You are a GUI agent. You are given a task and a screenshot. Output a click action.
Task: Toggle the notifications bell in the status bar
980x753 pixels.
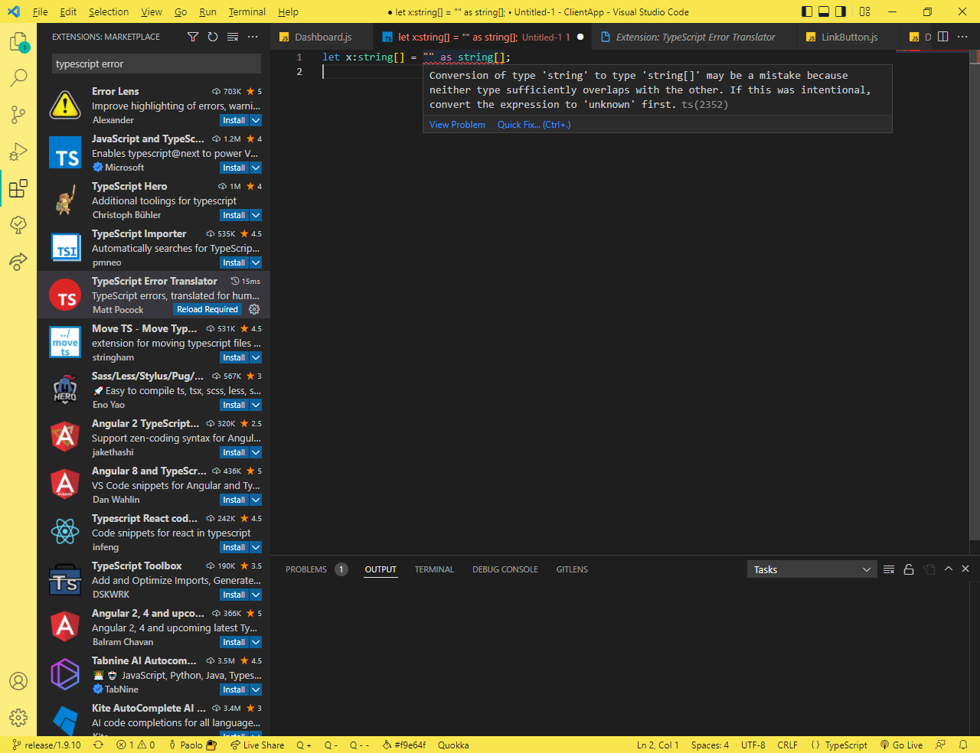tap(964, 745)
